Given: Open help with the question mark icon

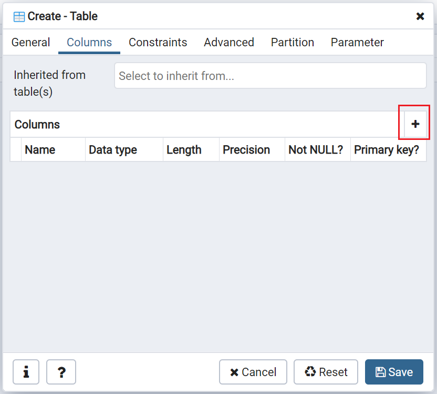Looking at the screenshot, I should click(x=61, y=372).
